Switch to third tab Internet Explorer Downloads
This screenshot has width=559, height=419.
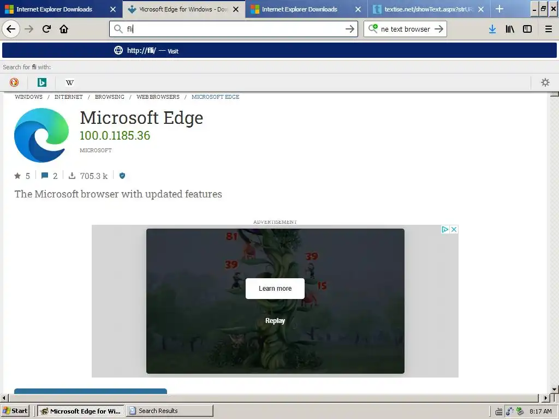click(x=300, y=9)
